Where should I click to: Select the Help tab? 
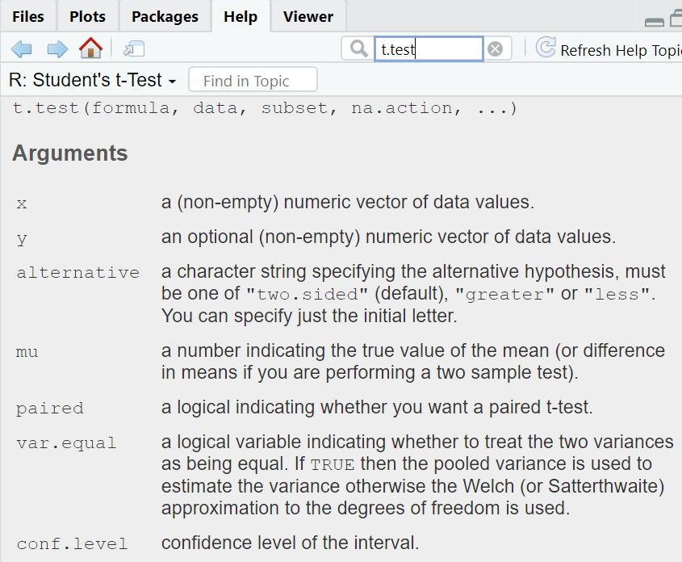click(241, 16)
